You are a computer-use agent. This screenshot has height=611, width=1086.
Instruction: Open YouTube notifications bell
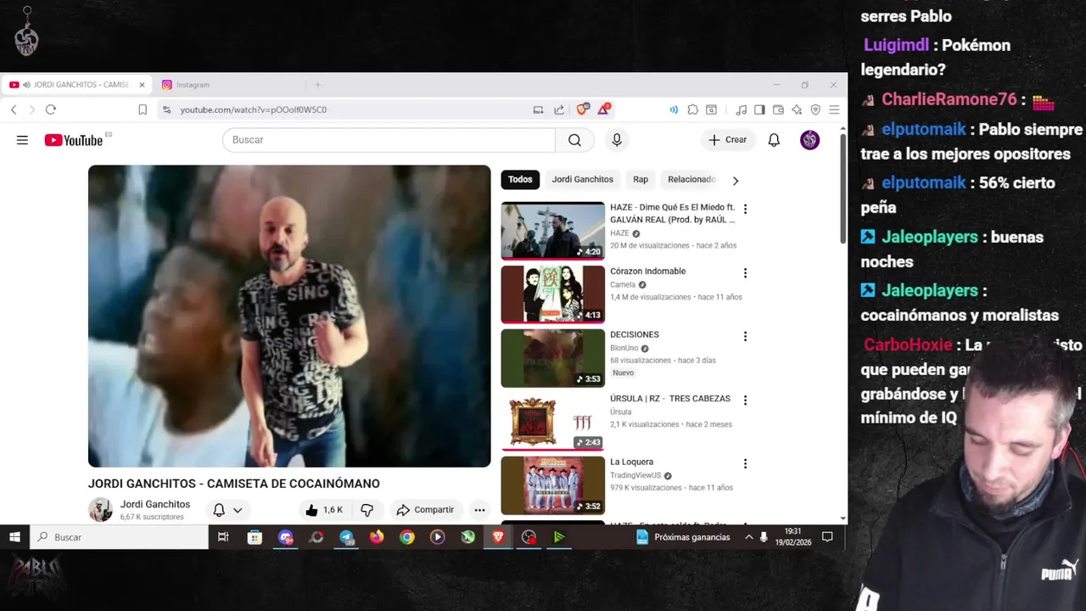(x=774, y=140)
